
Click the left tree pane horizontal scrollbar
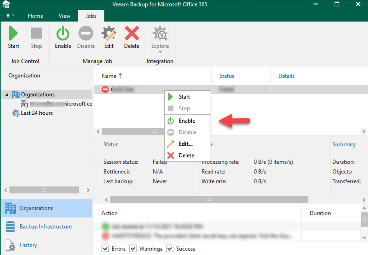[x=44, y=190]
